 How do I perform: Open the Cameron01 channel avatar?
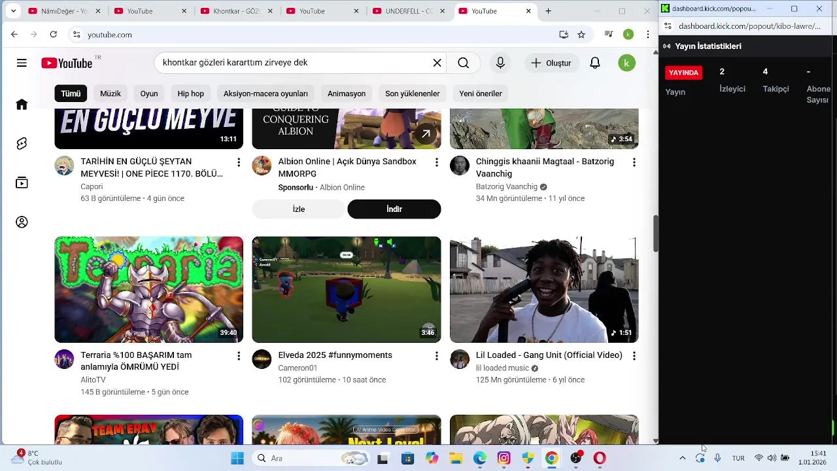(x=262, y=359)
